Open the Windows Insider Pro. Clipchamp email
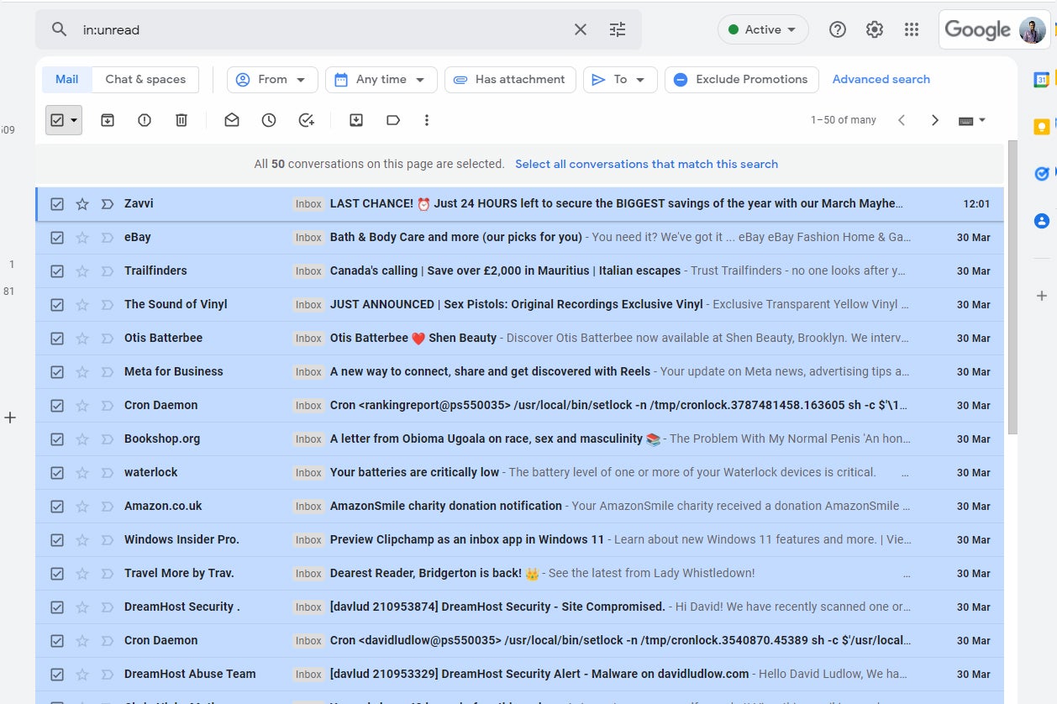Viewport: 1057px width, 704px height. (519, 540)
